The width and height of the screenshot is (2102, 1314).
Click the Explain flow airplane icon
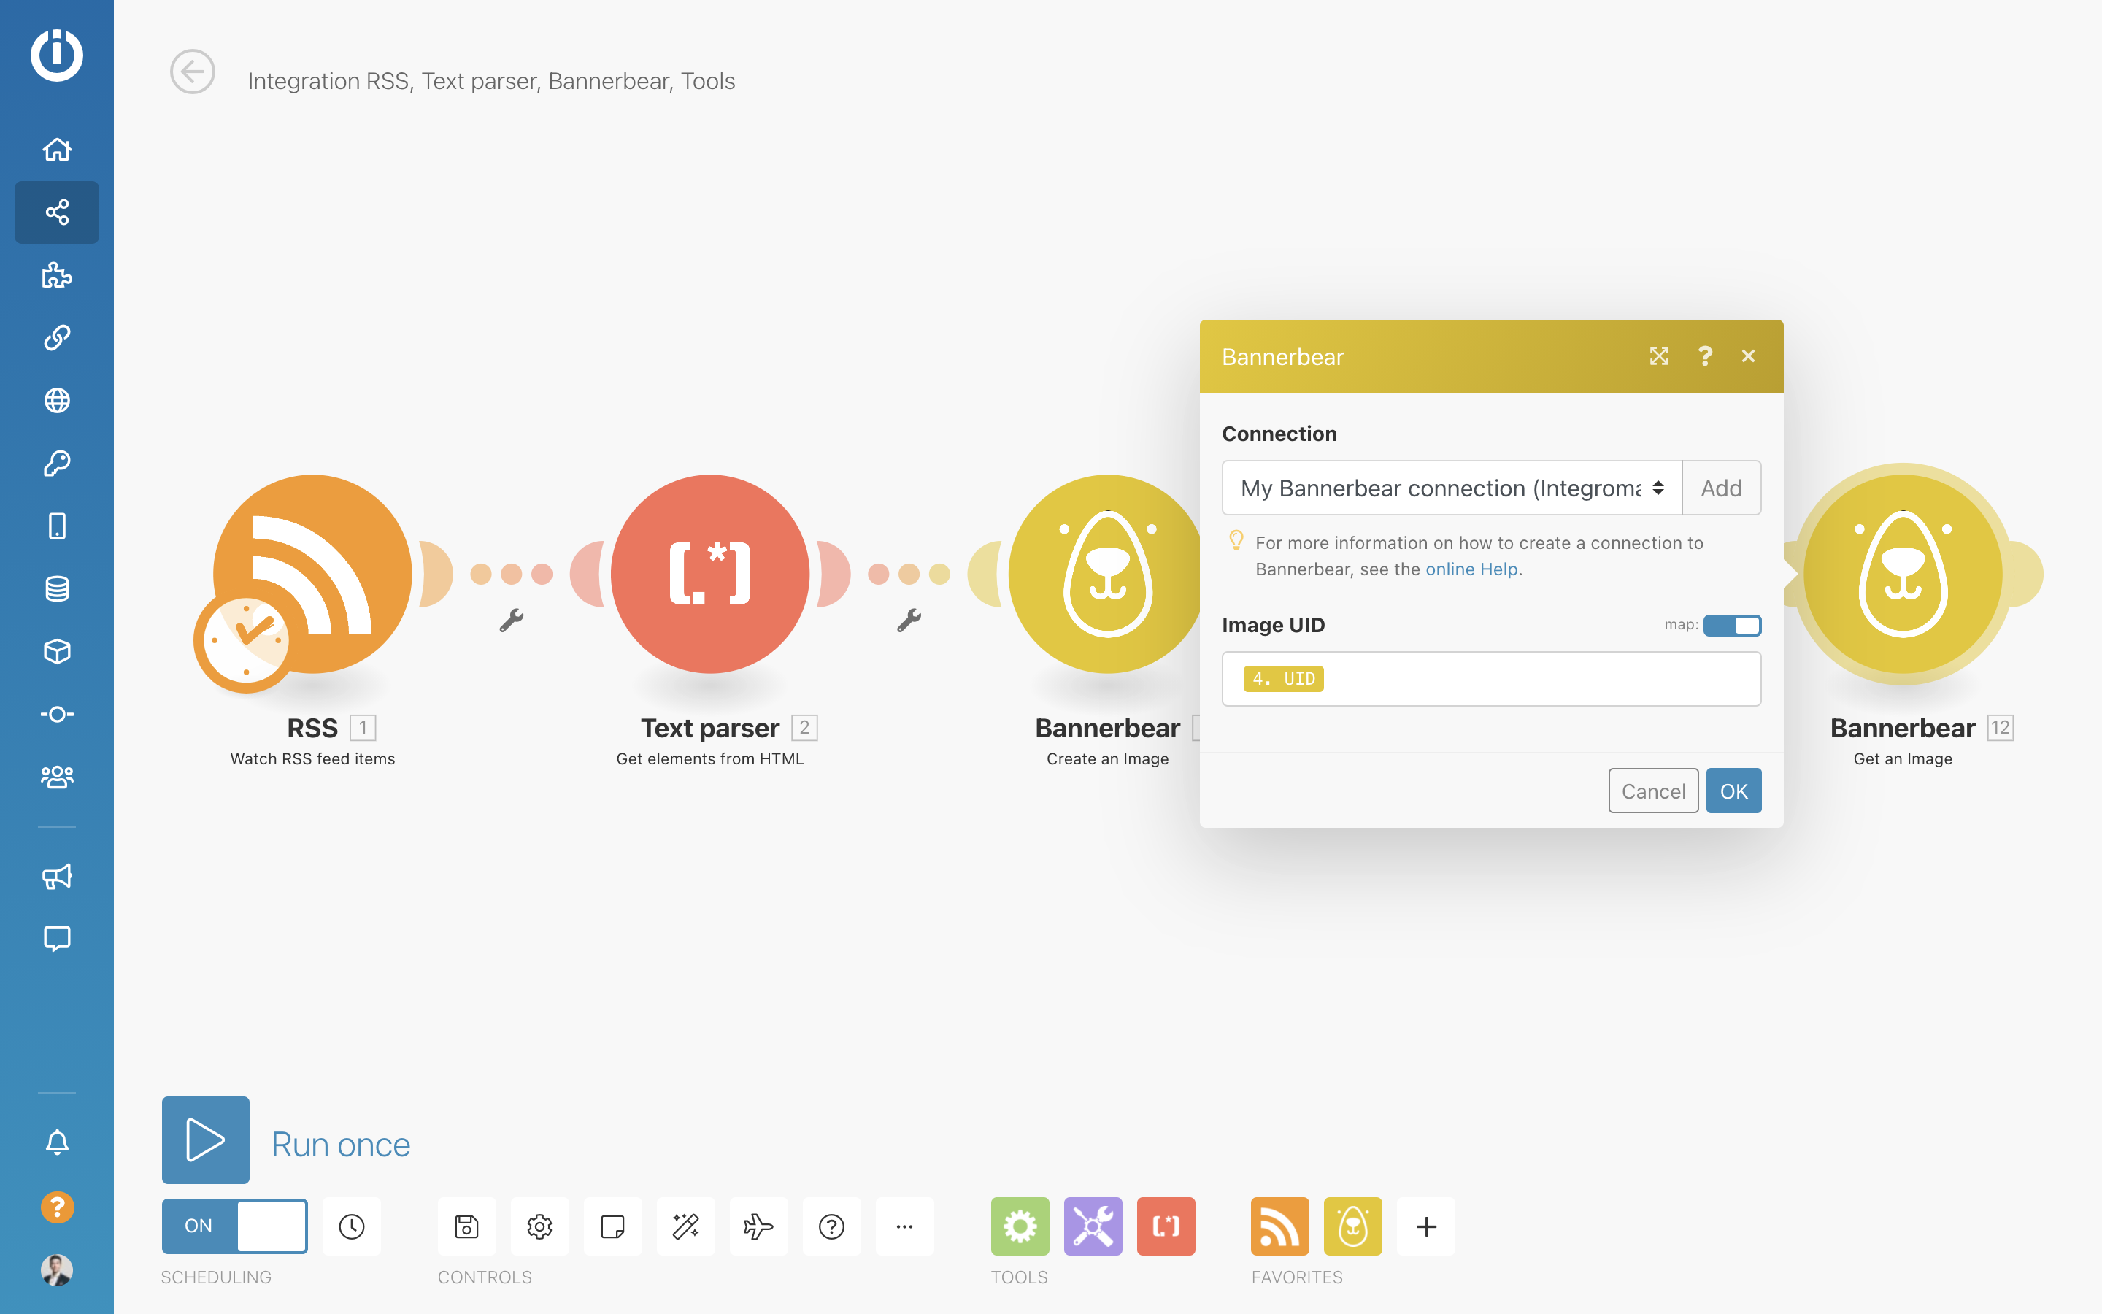click(x=758, y=1226)
